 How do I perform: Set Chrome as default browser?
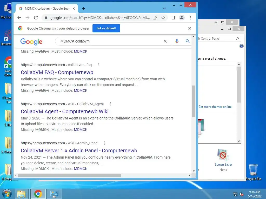point(106,28)
